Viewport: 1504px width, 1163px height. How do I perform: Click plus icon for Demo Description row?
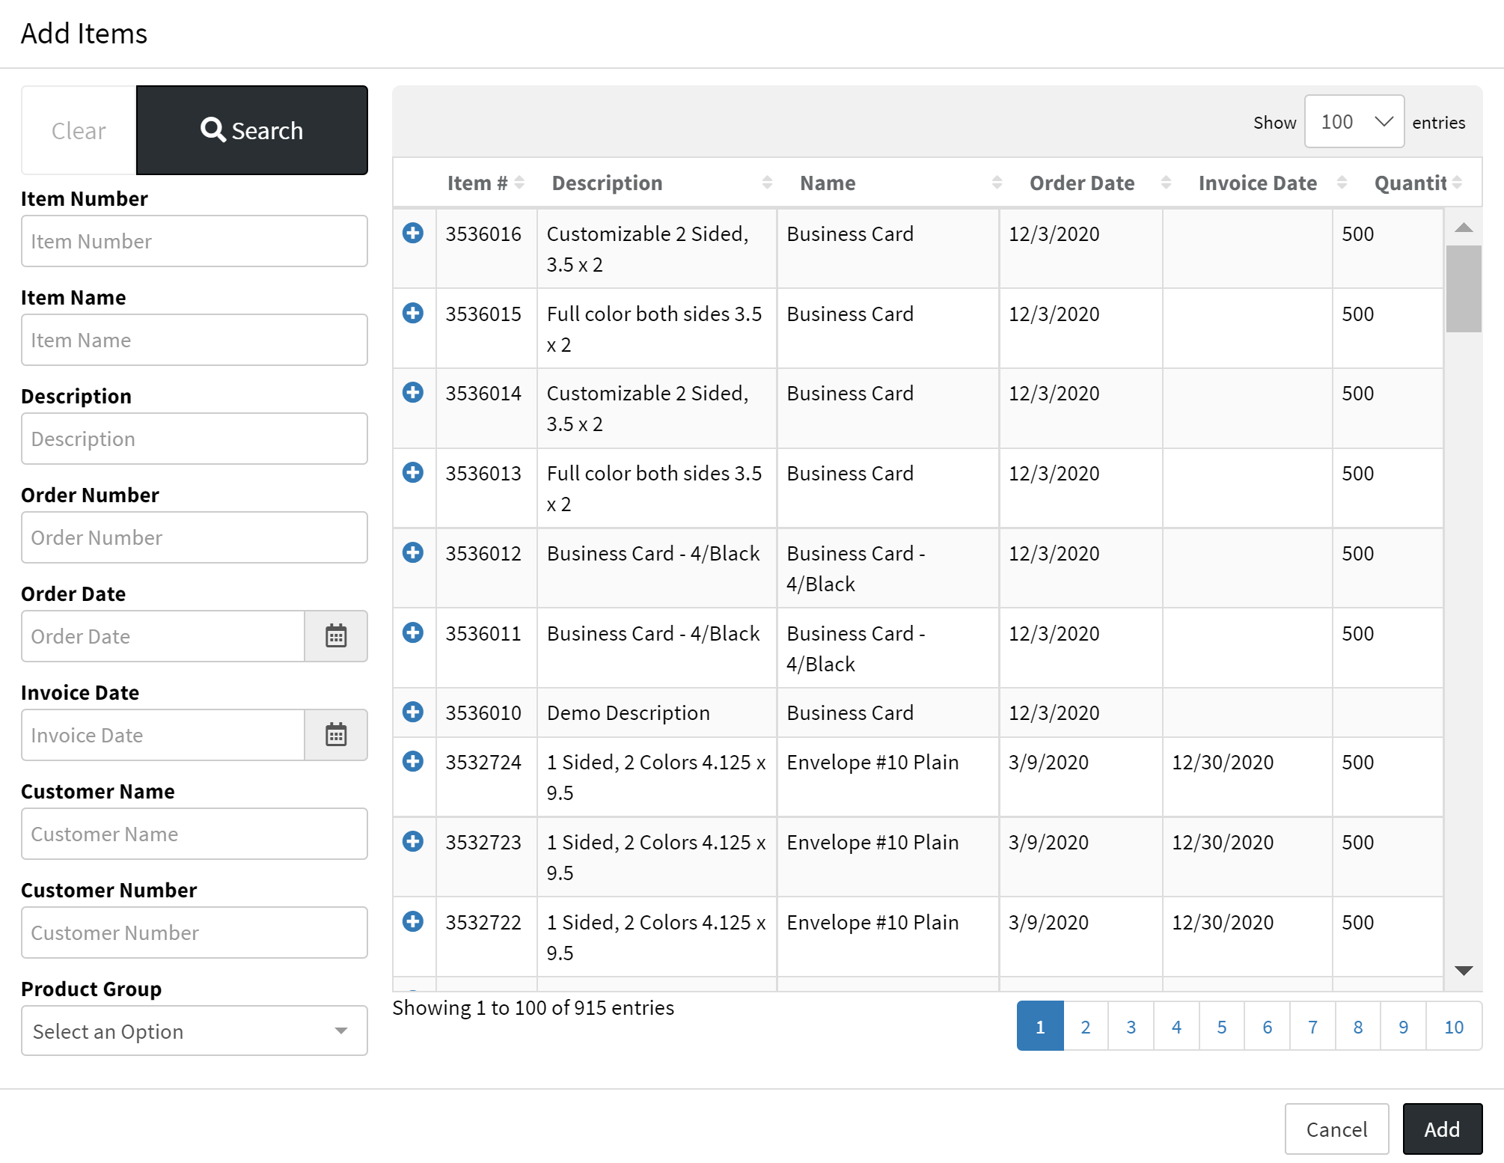(x=413, y=712)
